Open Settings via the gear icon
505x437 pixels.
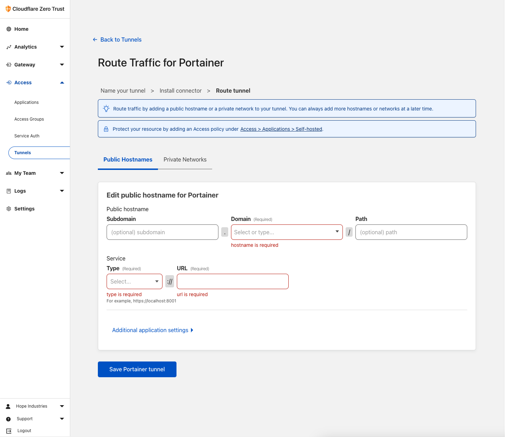coord(9,208)
